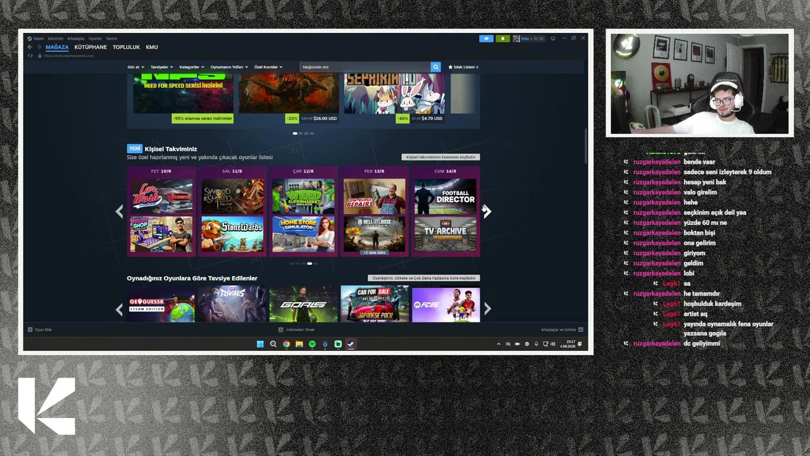The image size is (810, 456).
Task: Open the Yardım menu
Action: tap(111, 39)
